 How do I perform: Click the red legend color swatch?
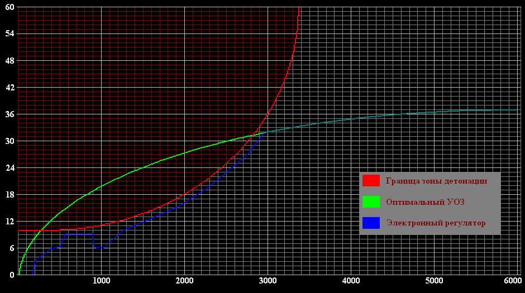tap(371, 181)
